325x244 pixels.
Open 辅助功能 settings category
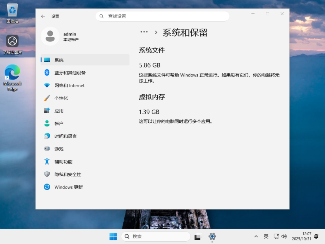pyautogui.click(x=85, y=161)
